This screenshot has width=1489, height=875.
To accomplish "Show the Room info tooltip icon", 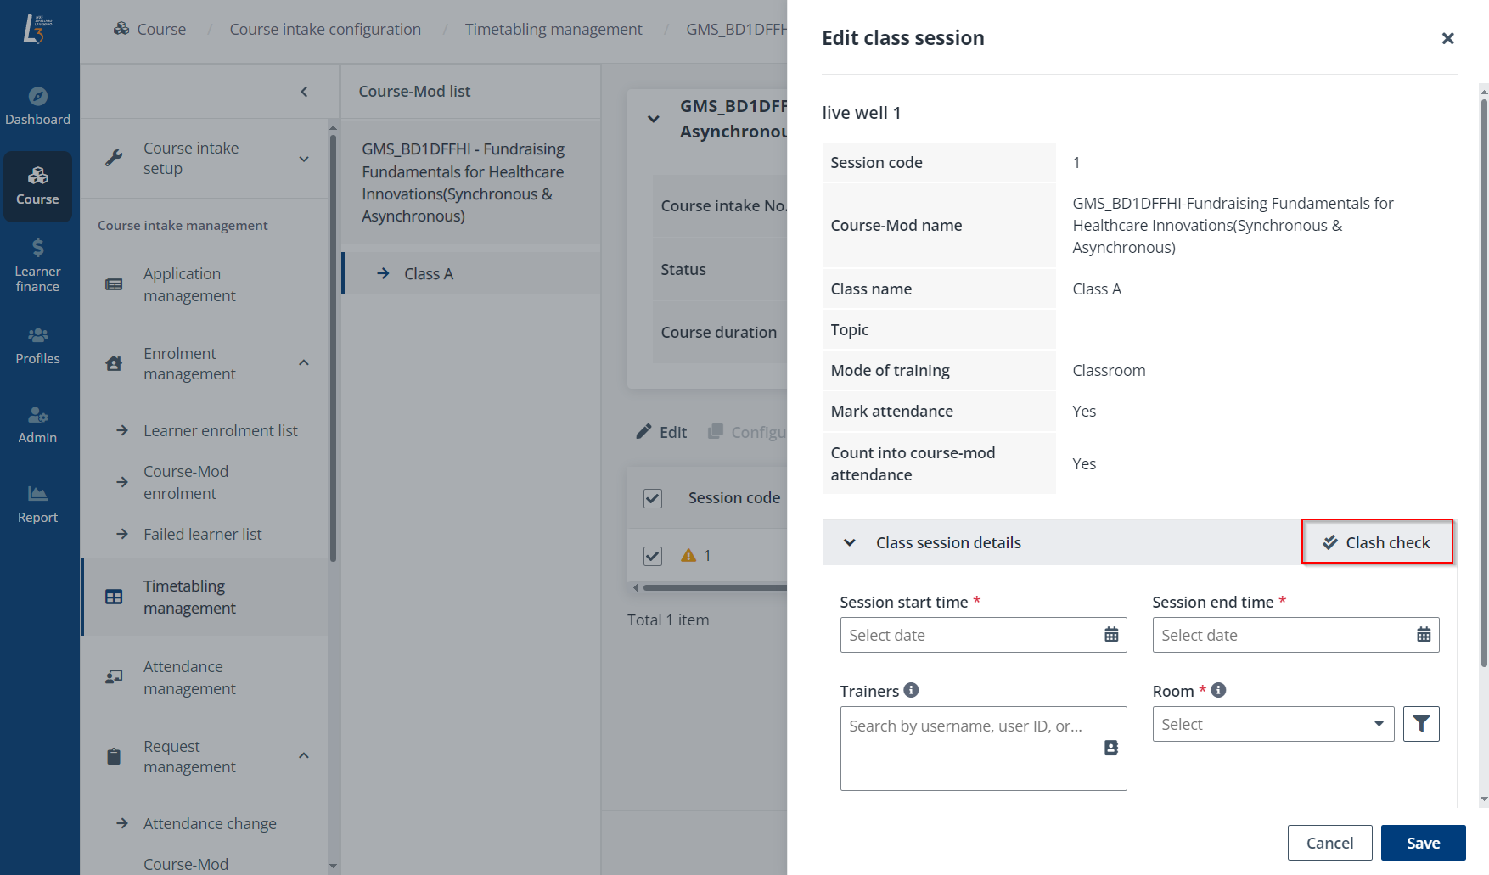I will coord(1218,690).
